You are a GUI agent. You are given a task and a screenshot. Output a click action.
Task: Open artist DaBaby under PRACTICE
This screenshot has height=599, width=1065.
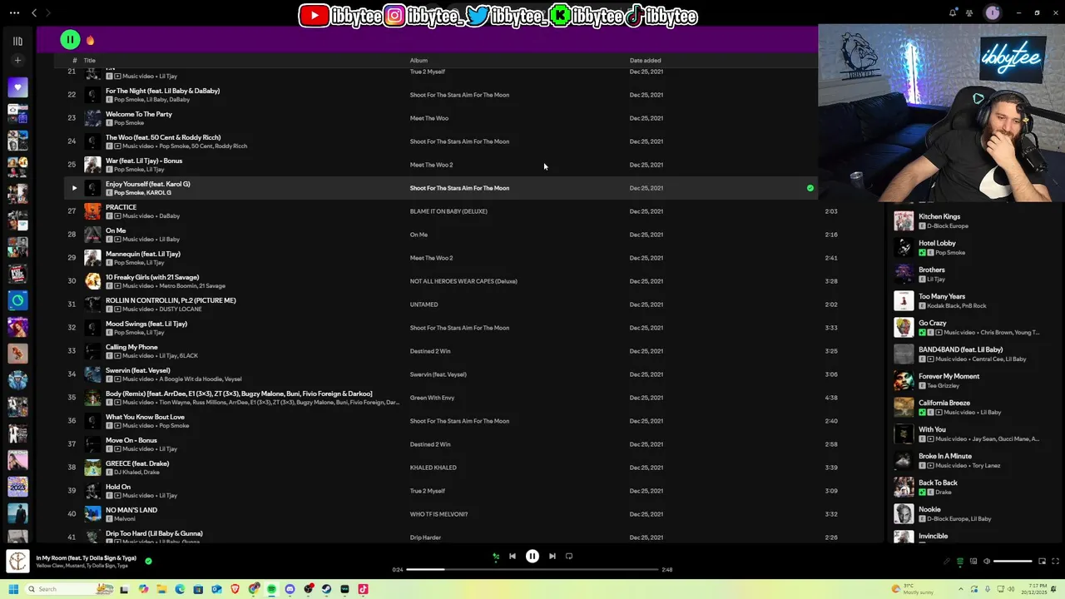[x=169, y=216]
